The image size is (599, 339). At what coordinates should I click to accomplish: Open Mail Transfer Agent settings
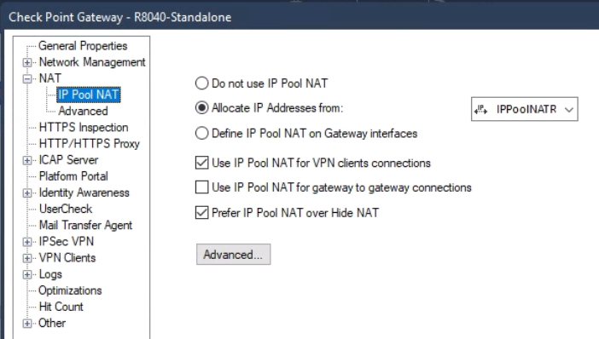[85, 225]
